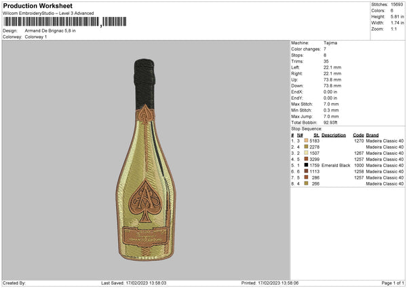Screen dimensions: 407x288
Task: Click the 'Down:' measurement label
Action: 297,86
